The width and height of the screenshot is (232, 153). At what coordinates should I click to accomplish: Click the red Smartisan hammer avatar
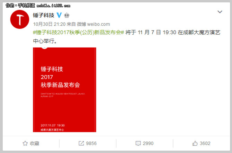tap(20, 19)
